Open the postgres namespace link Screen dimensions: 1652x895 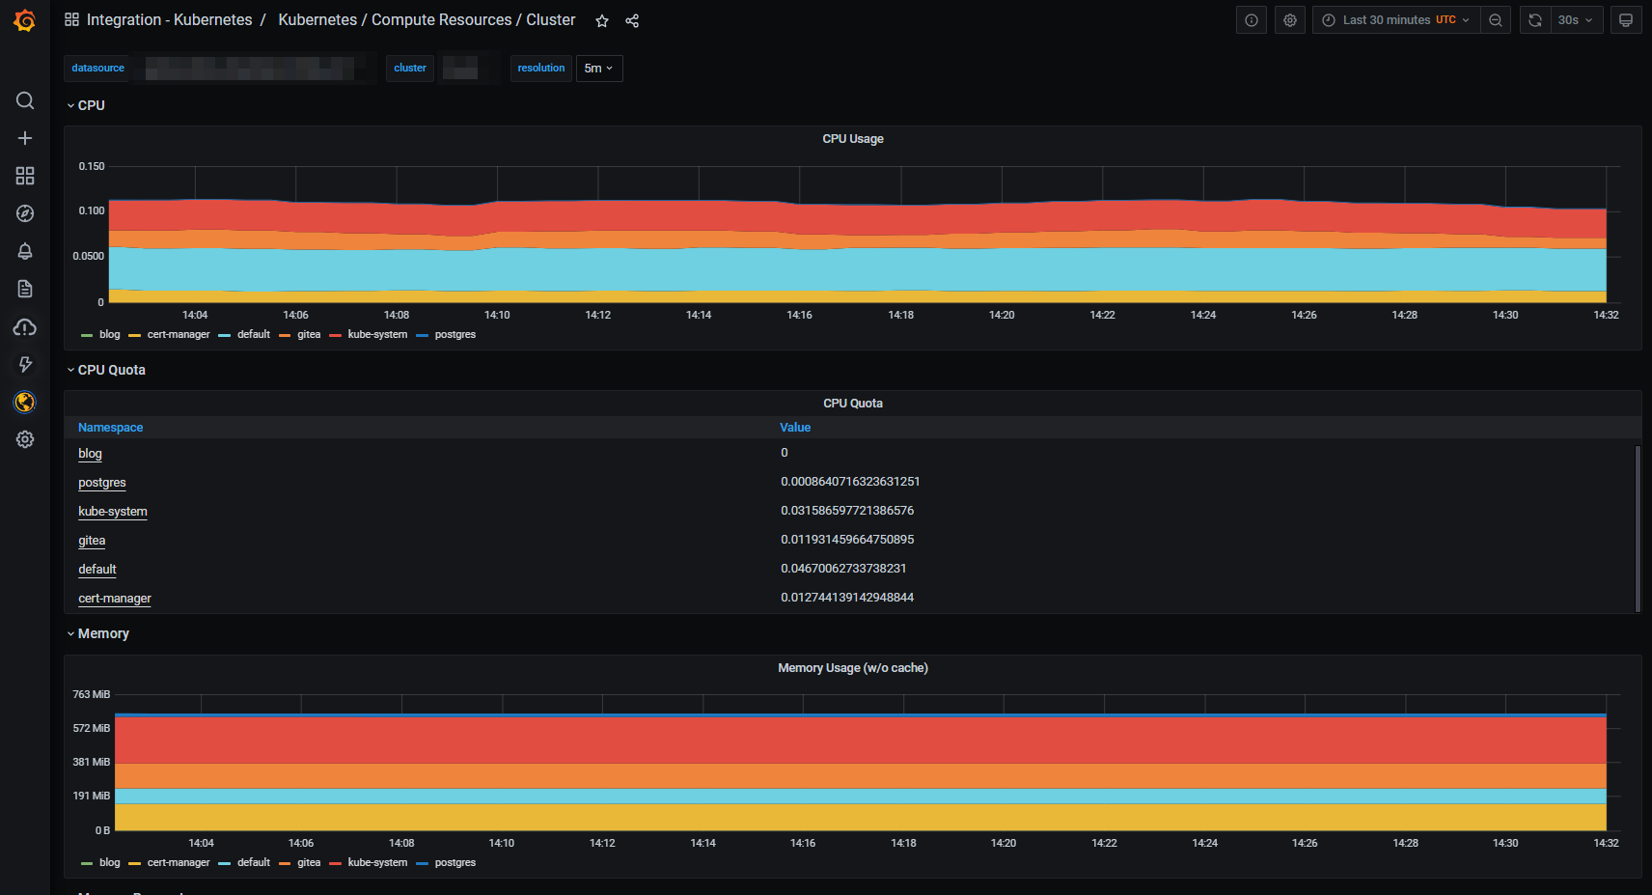(102, 483)
